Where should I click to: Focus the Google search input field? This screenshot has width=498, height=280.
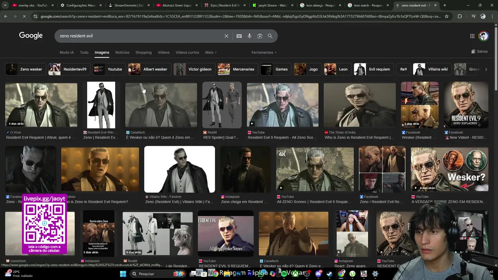click(140, 36)
